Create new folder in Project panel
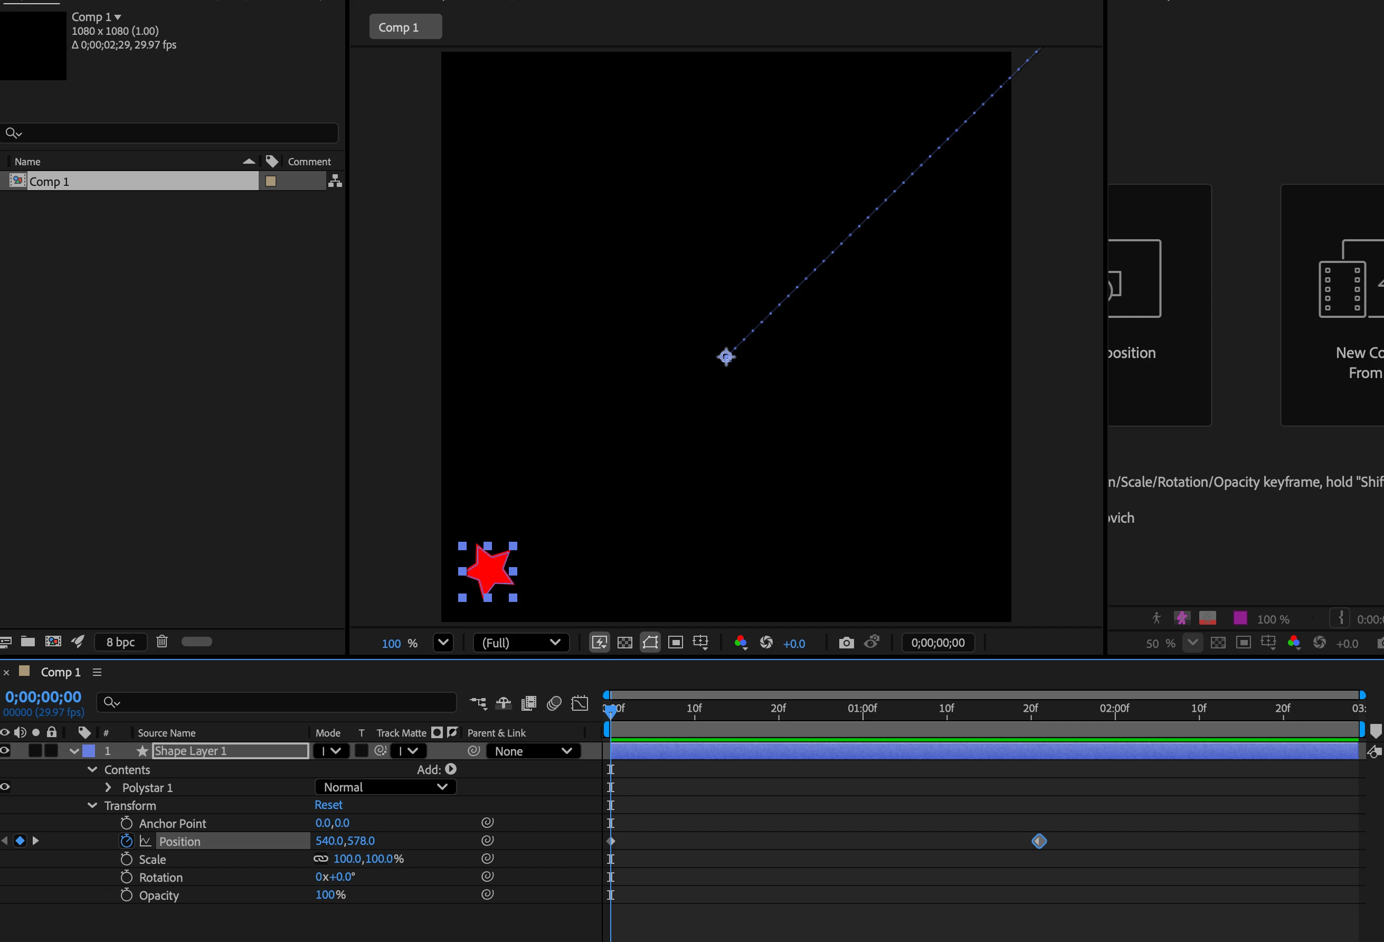Image resolution: width=1384 pixels, height=942 pixels. coord(27,642)
